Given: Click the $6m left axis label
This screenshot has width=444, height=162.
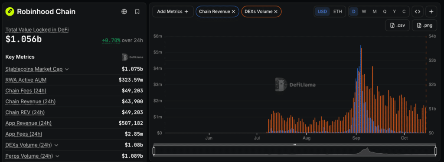Looking at the screenshot, I should 157,36.
